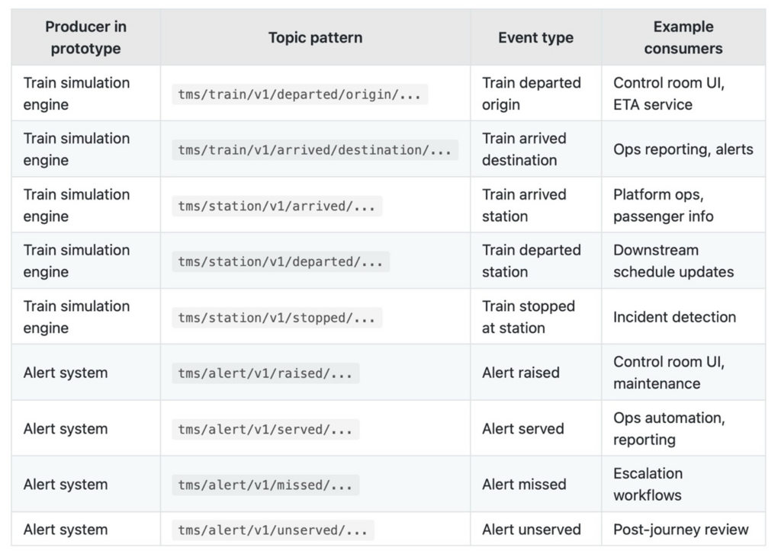Image resolution: width=781 pixels, height=554 pixels.
Task: Select the "Example consumers" column header
Action: tap(683, 37)
